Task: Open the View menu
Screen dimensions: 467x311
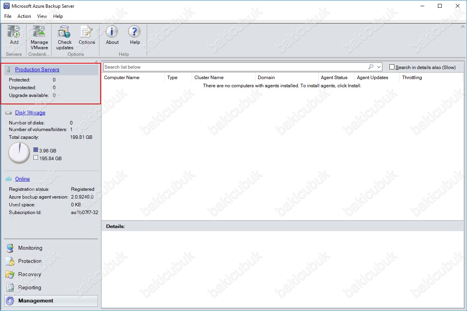Action: [x=42, y=16]
